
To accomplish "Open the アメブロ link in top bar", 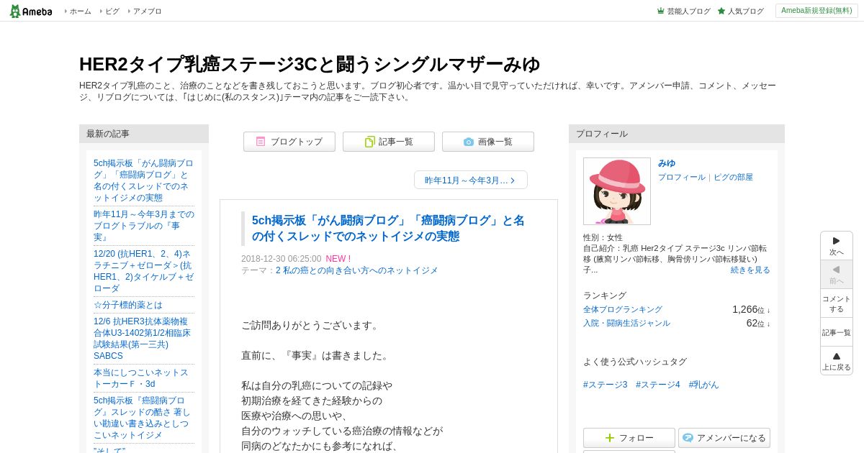I will coord(147,11).
